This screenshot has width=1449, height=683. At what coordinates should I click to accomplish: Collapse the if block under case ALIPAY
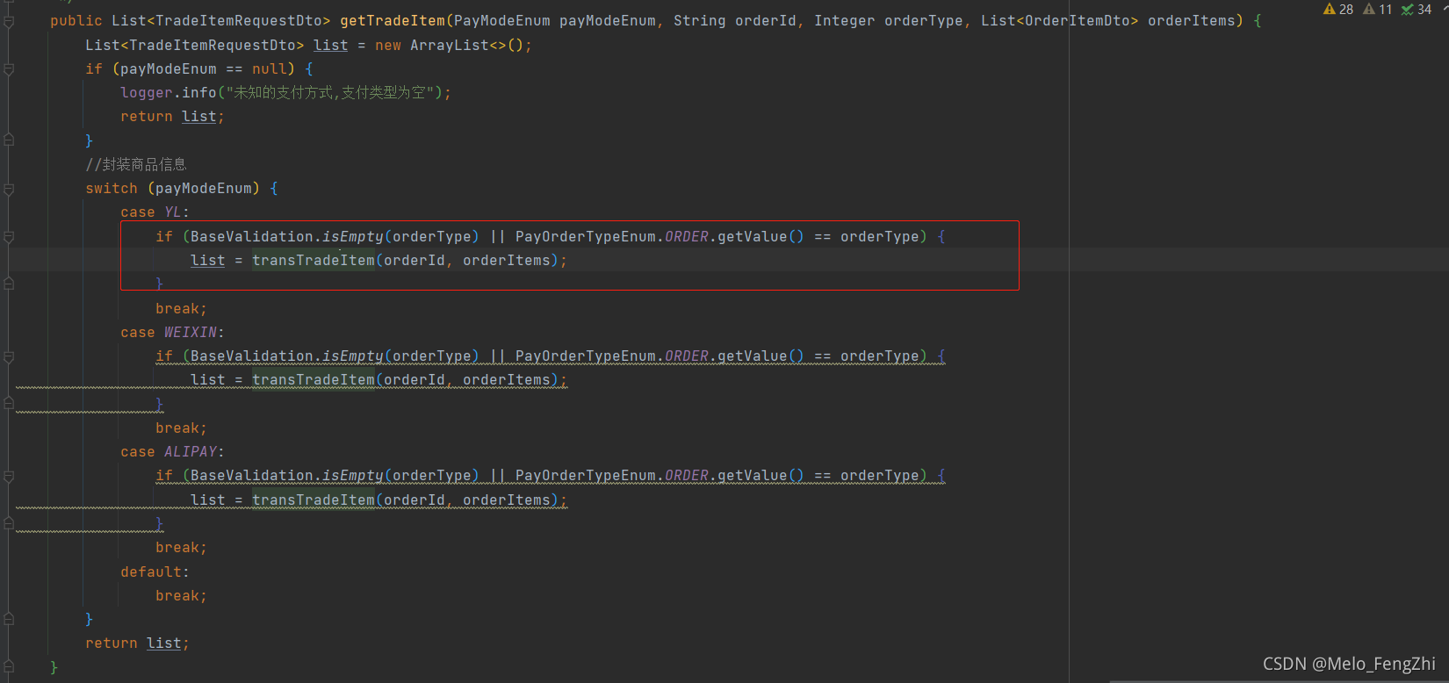pyautogui.click(x=9, y=476)
